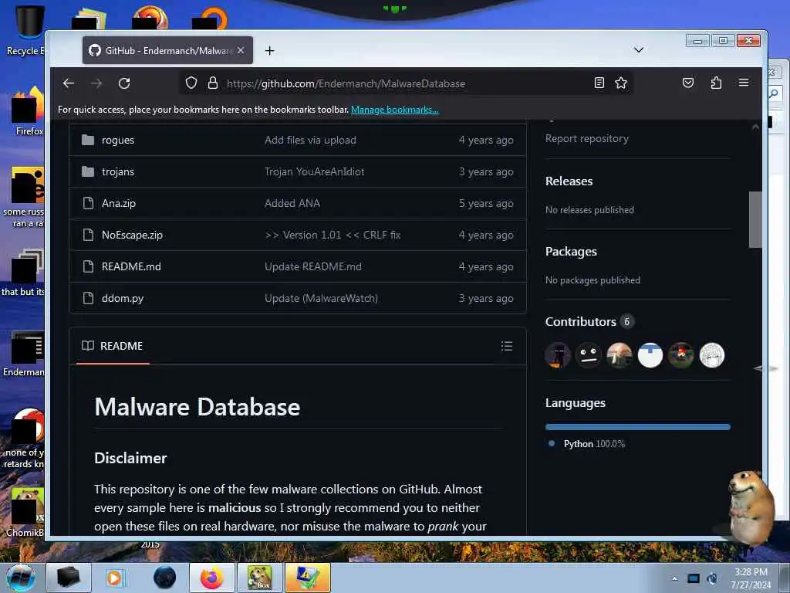
Task: Open Windows Start menu orb
Action: pos(21,578)
